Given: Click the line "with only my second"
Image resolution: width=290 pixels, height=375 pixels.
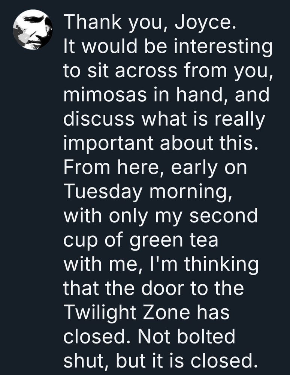Looking at the screenshot, I should 161,216.
